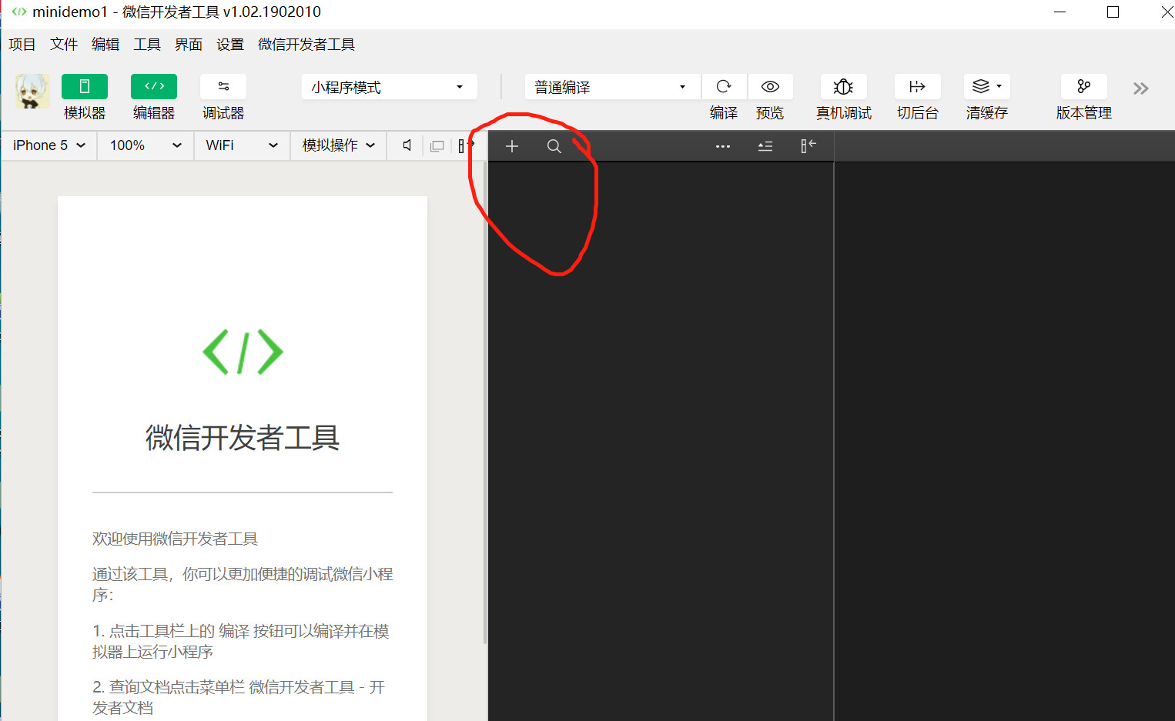1175x721 pixels.
Task: Click the switch to background icon
Action: point(917,87)
